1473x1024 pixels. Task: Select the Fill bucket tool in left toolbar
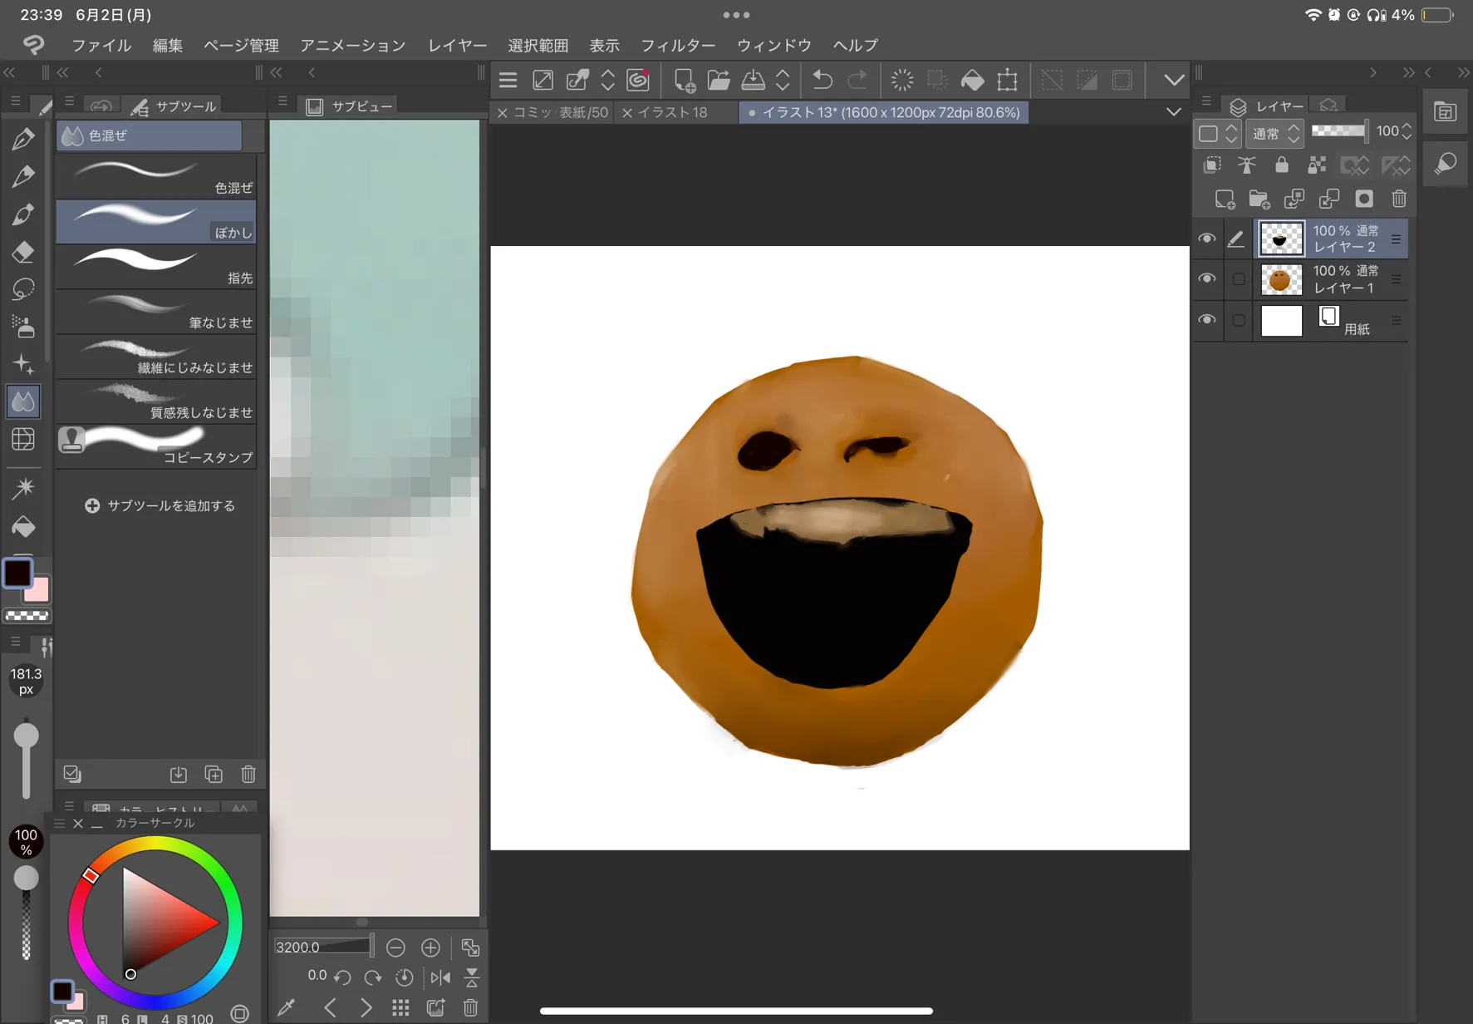[x=23, y=527]
